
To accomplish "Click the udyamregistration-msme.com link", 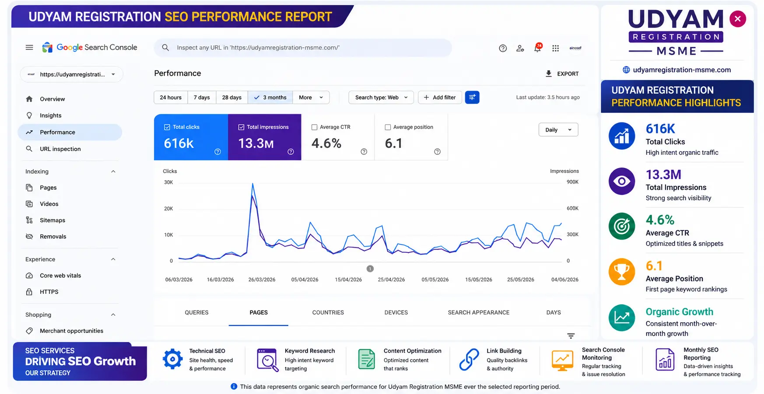I will point(682,70).
